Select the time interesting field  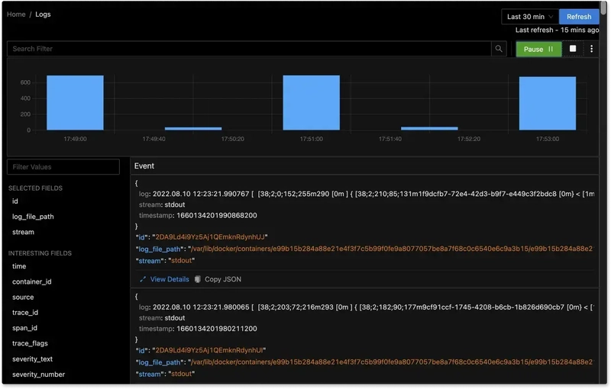(x=19, y=266)
